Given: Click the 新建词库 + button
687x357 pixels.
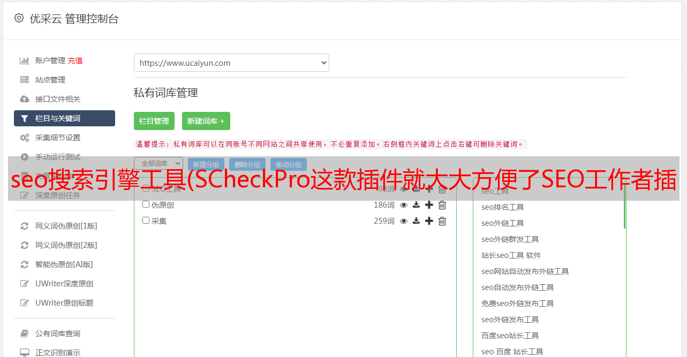Looking at the screenshot, I should [x=206, y=121].
